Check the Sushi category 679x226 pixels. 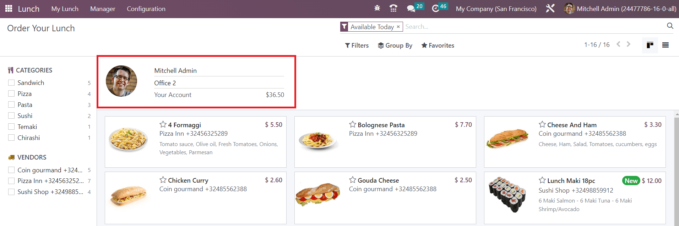(x=11, y=115)
